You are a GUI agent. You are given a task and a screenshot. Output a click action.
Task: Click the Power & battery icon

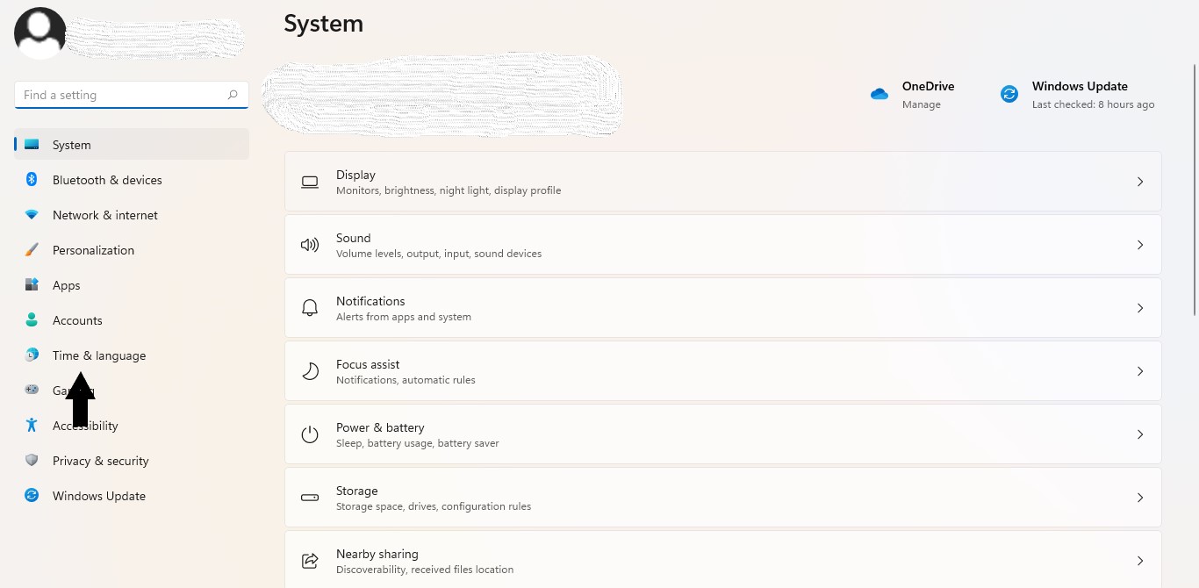click(310, 434)
